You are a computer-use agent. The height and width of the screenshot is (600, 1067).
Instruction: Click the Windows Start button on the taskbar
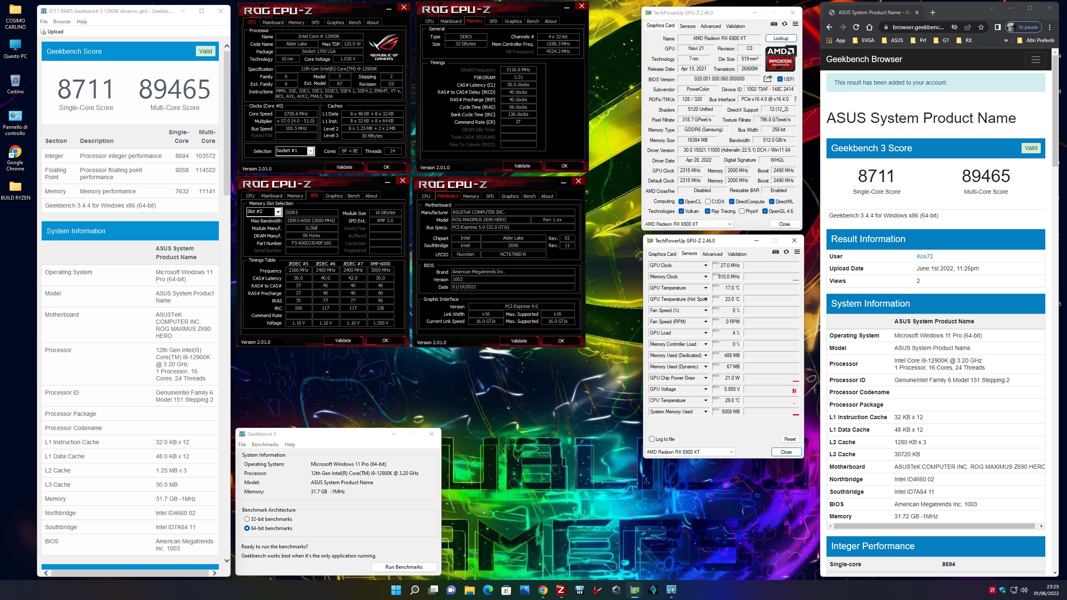point(396,590)
